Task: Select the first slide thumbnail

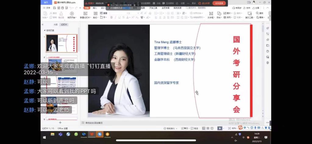Action: (61, 43)
